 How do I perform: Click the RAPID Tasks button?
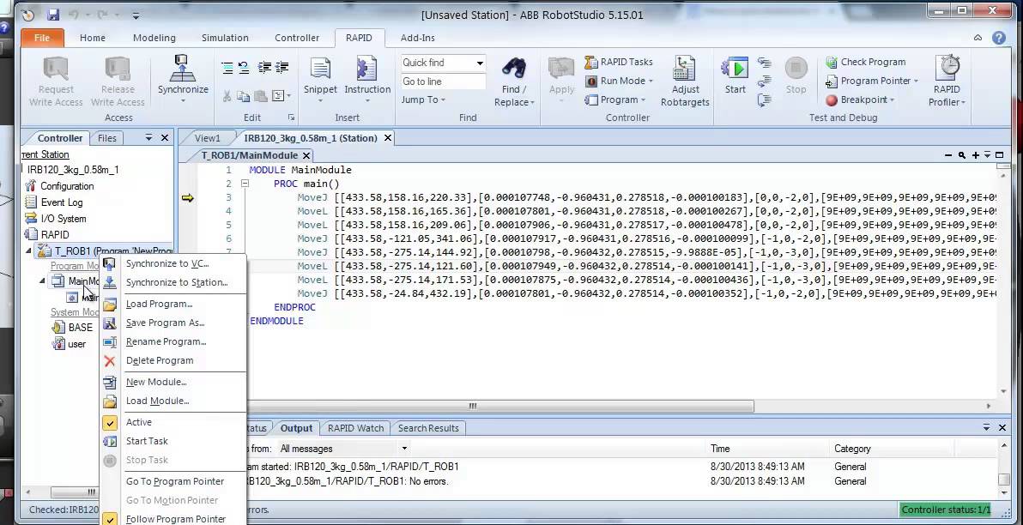coord(619,62)
